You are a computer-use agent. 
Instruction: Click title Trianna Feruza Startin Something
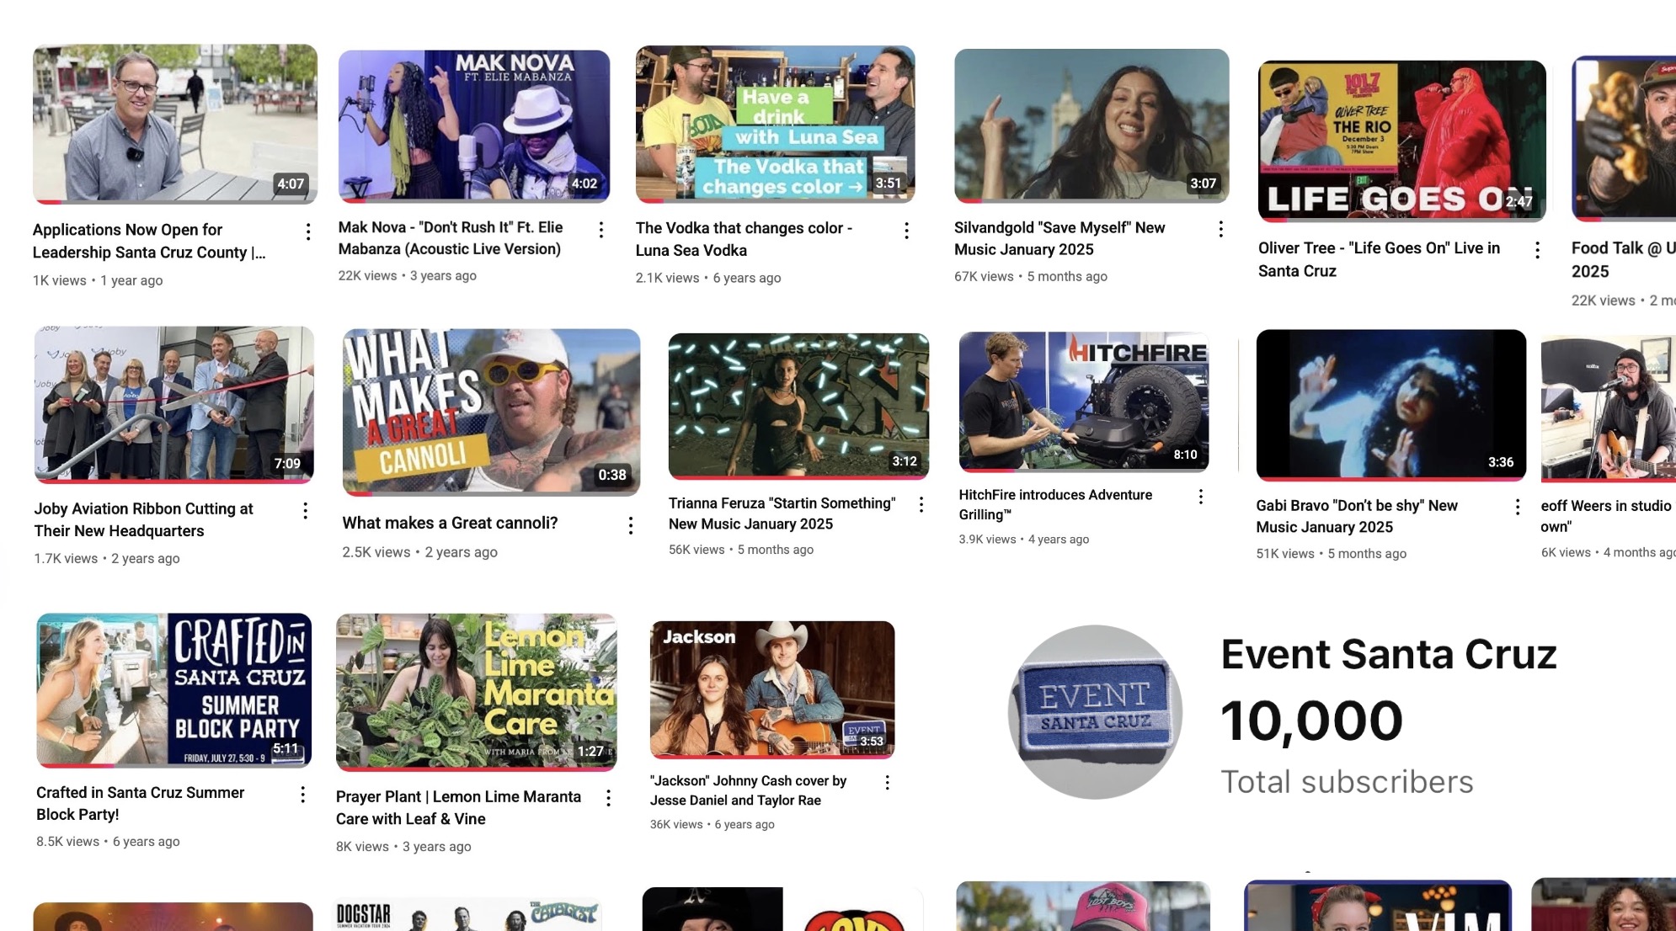[x=782, y=513]
